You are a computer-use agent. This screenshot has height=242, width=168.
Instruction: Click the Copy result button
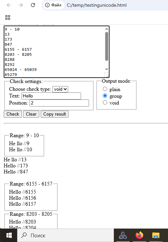click(55, 114)
